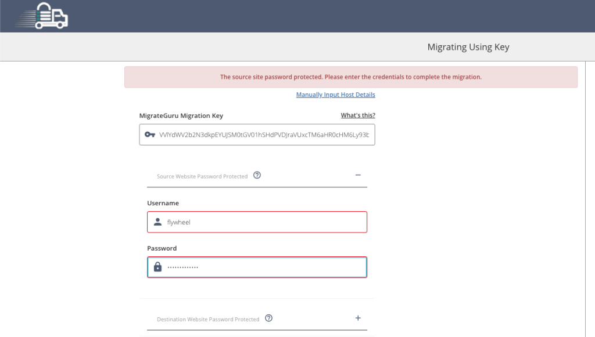Image resolution: width=595 pixels, height=337 pixels.
Task: Click the MigrateGuru truck logo
Action: click(41, 16)
